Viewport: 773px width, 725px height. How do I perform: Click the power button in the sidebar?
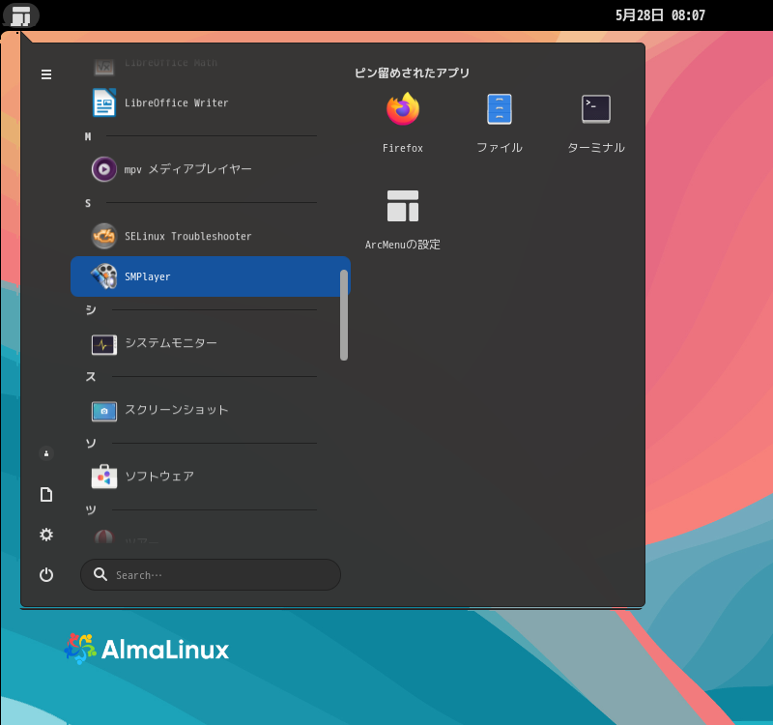(46, 575)
